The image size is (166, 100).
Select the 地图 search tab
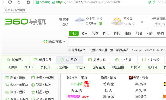click(x=139, y=34)
